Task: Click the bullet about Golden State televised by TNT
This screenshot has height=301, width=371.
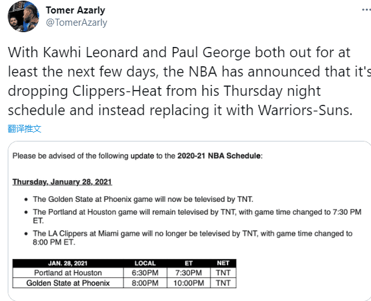Action: click(143, 199)
